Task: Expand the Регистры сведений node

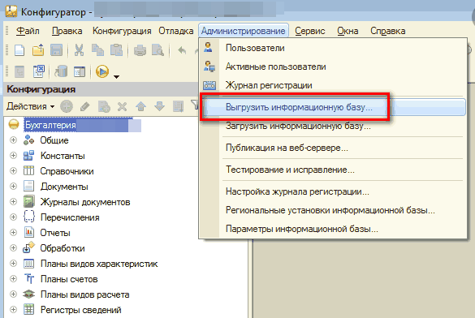Action: (x=13, y=310)
